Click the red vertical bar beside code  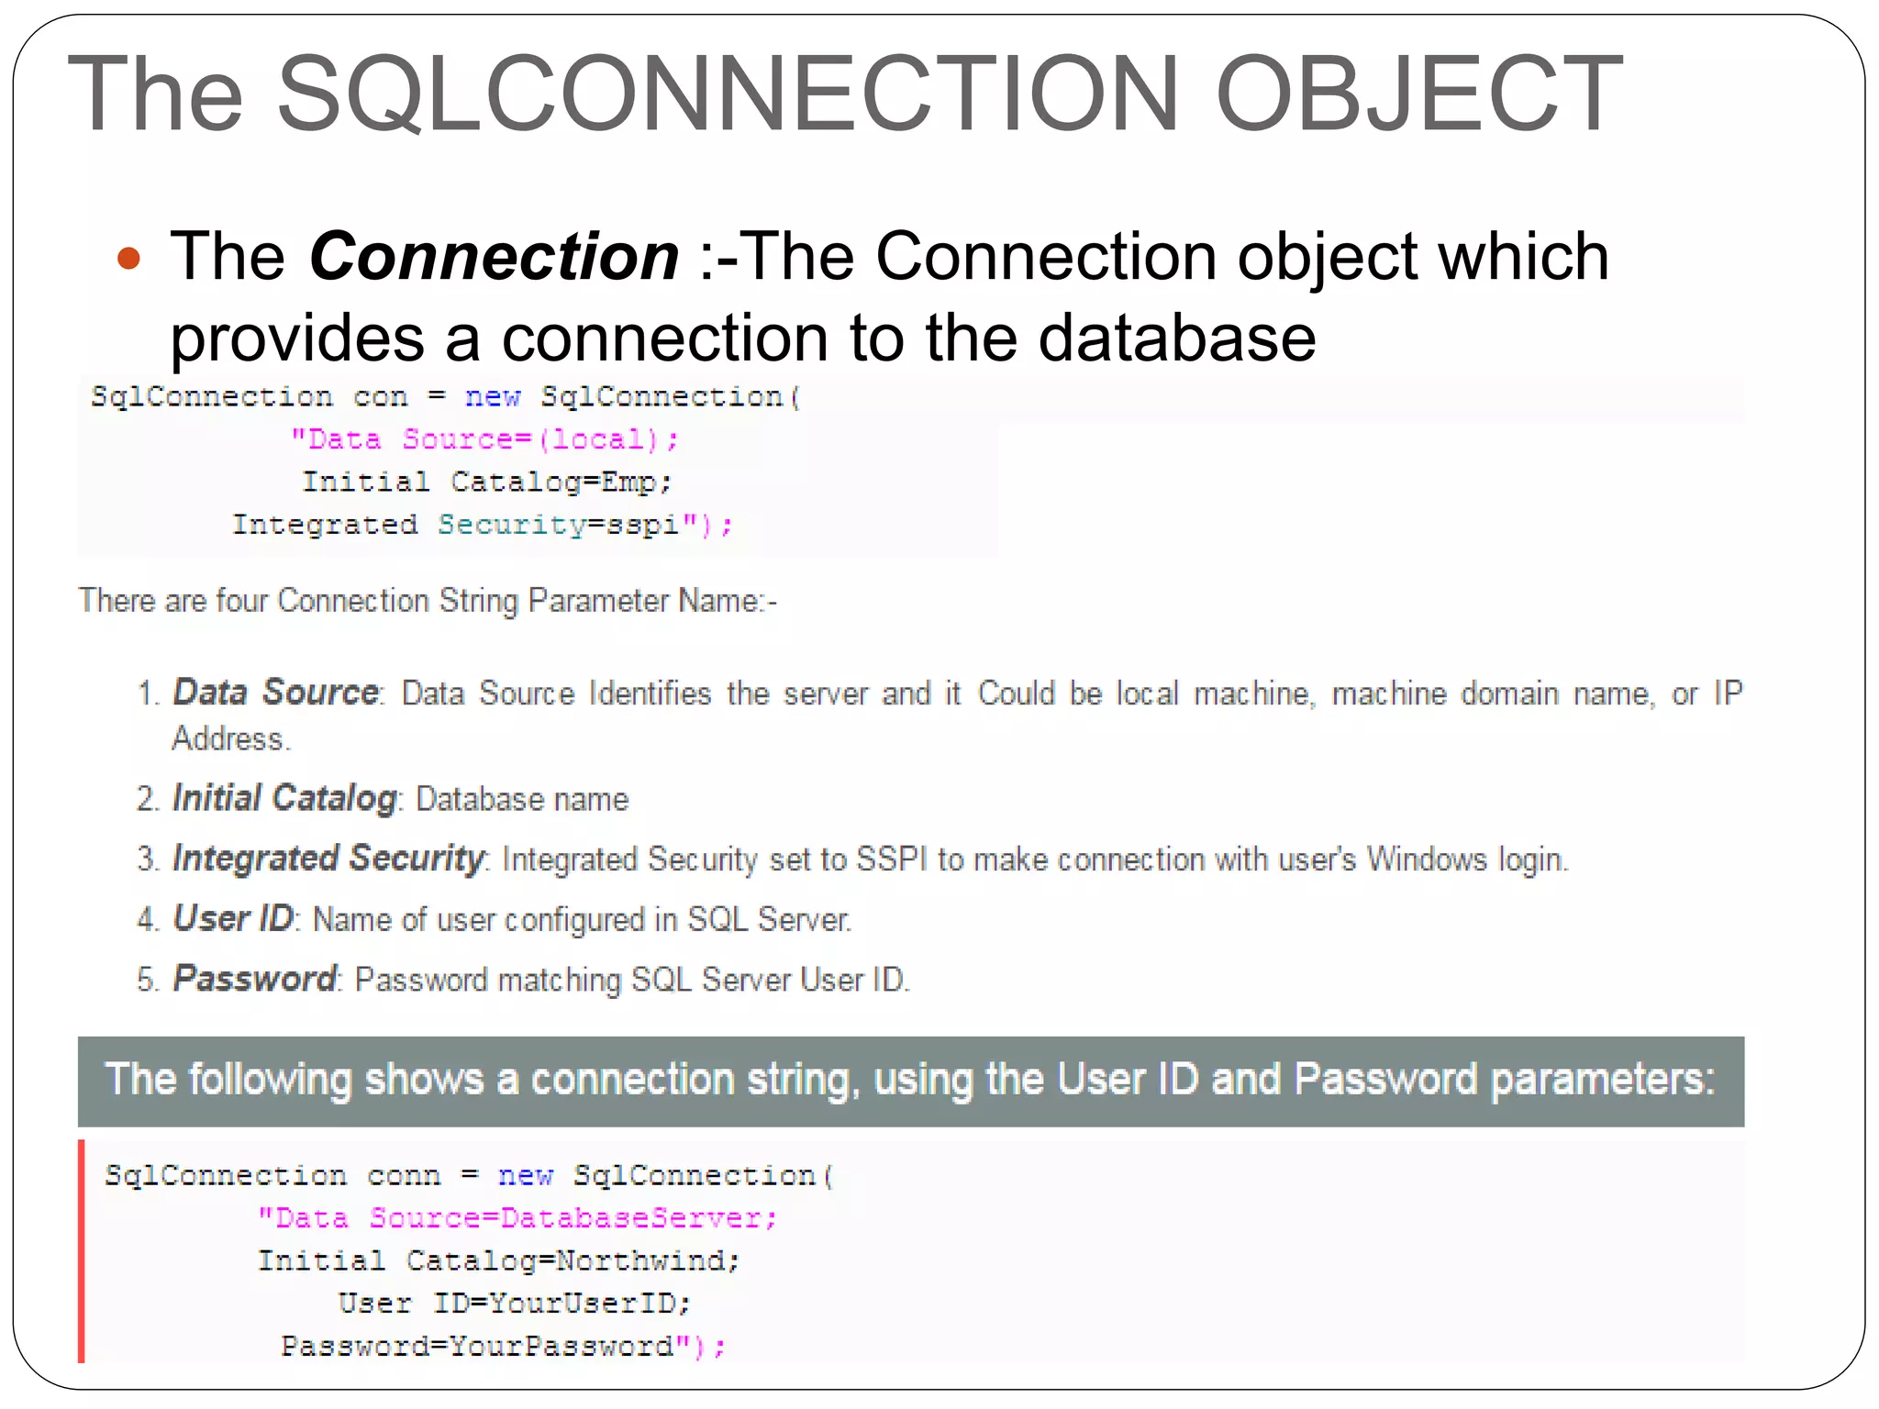[82, 1251]
